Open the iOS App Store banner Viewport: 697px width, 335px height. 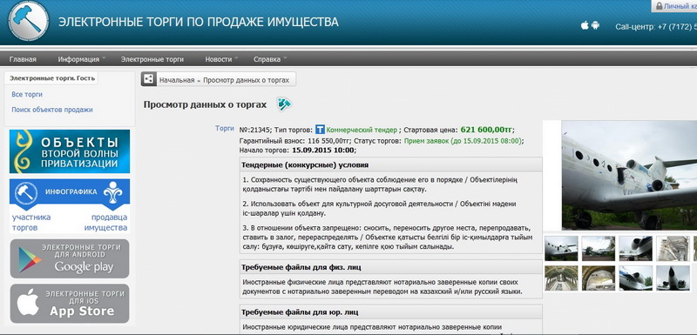click(70, 304)
